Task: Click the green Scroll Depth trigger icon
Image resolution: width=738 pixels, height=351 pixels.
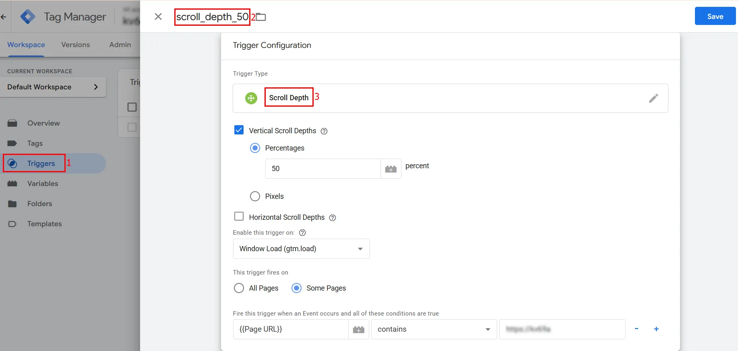Action: [251, 98]
